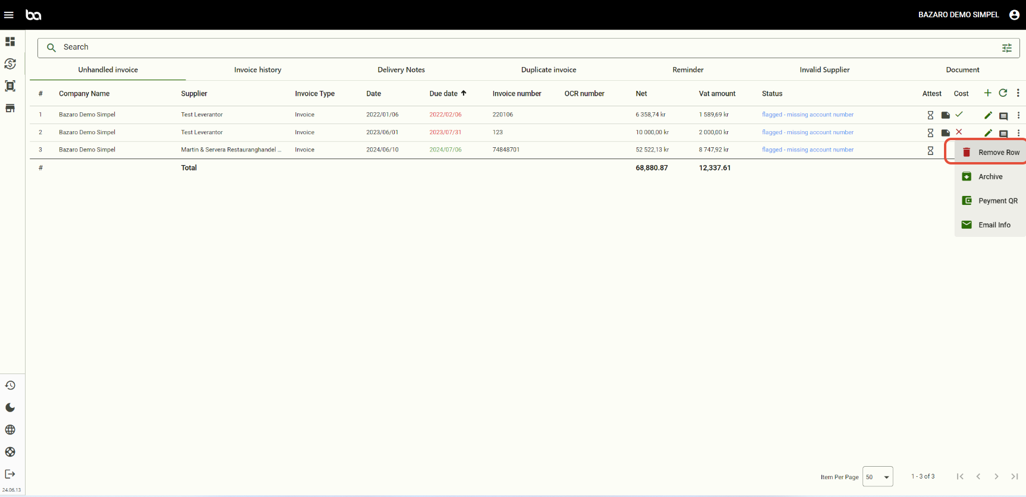Open the history clock icon in sidebar
The image size is (1026, 497).
click(x=10, y=385)
